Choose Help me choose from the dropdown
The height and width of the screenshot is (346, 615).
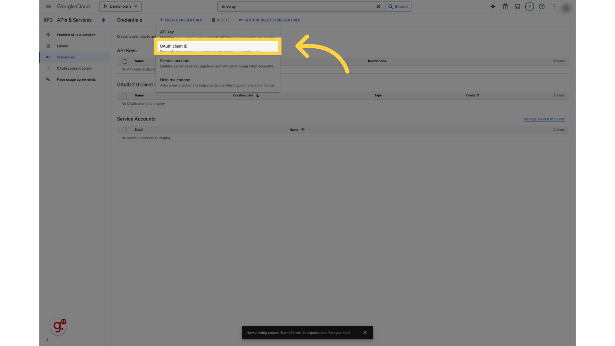(218, 83)
